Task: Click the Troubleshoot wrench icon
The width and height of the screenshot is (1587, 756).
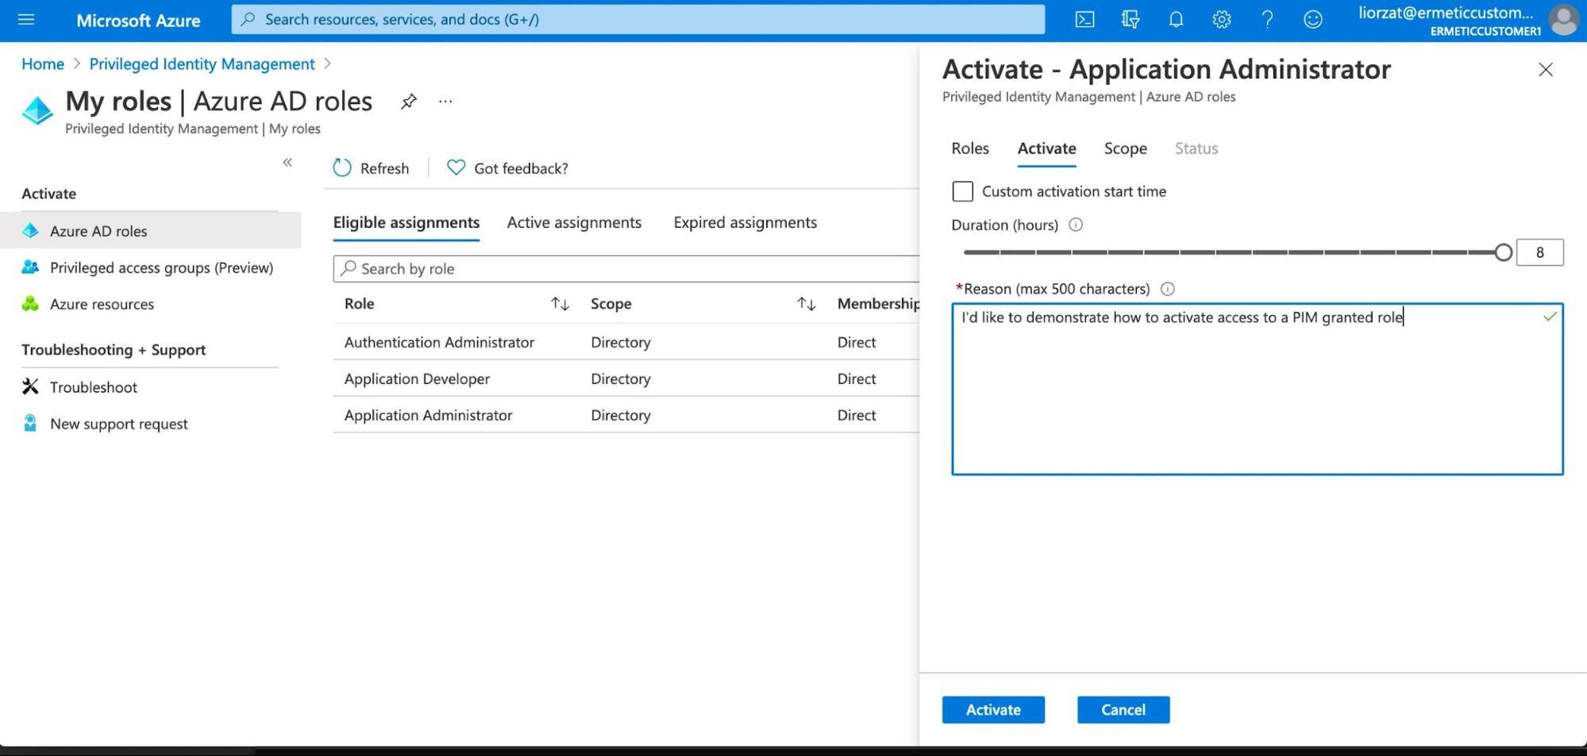Action: (x=30, y=386)
